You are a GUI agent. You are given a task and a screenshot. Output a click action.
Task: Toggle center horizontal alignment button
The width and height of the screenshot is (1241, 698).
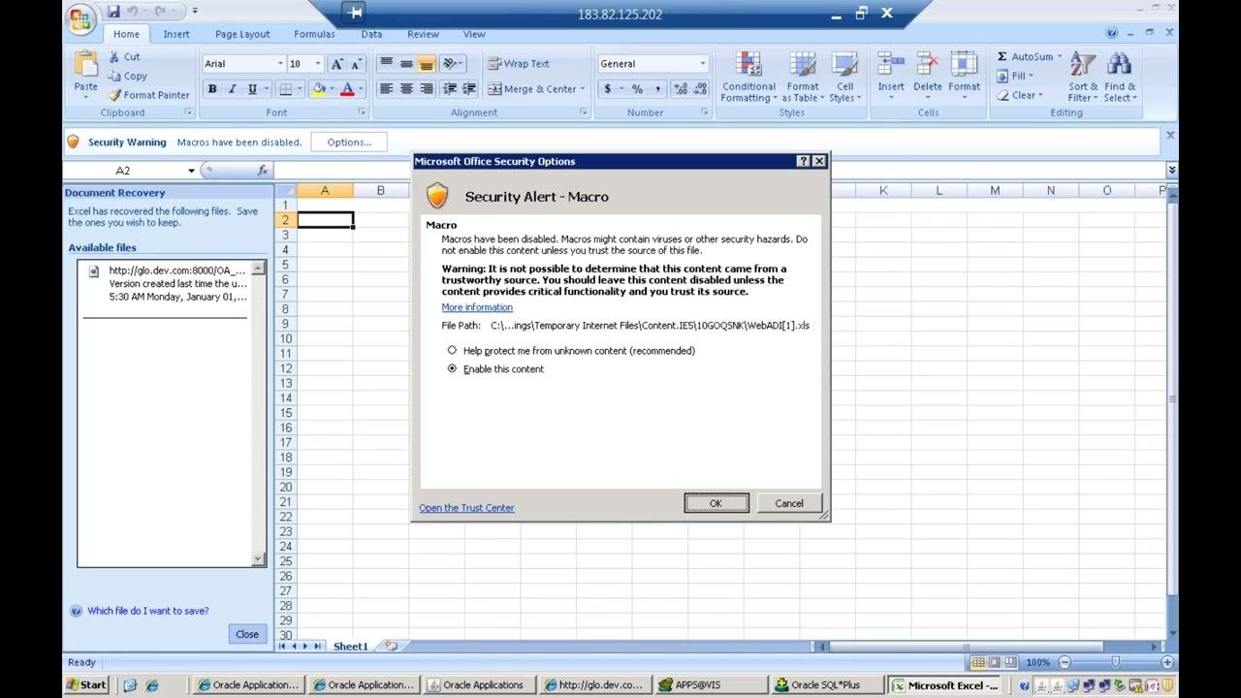tap(406, 89)
